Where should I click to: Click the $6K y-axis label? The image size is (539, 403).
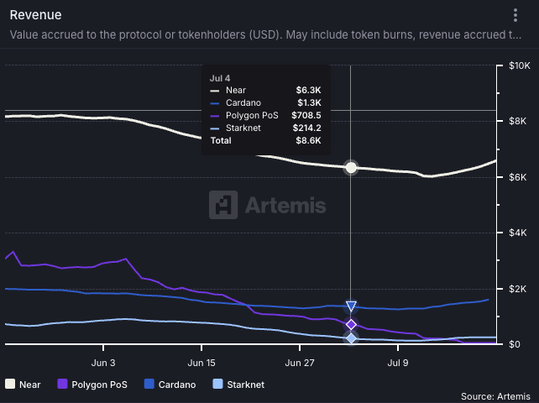tap(517, 177)
